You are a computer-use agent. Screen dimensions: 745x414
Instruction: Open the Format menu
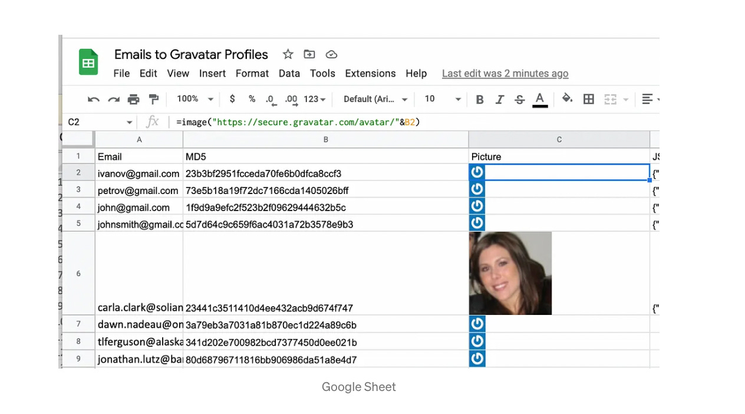coord(252,73)
